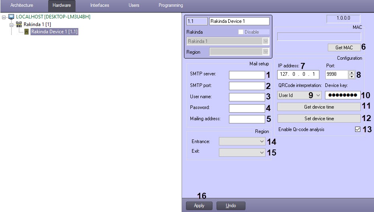
Task: Click the Rakinda 1 node icon
Action: pyautogui.click(x=18, y=24)
